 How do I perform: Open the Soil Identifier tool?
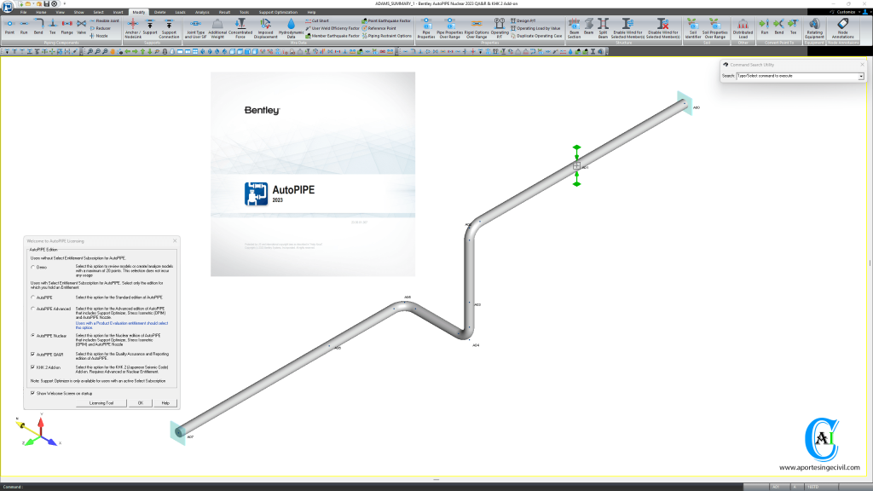692,28
